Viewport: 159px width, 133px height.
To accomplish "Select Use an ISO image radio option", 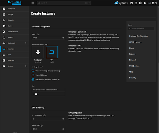I will click(x=33, y=75).
